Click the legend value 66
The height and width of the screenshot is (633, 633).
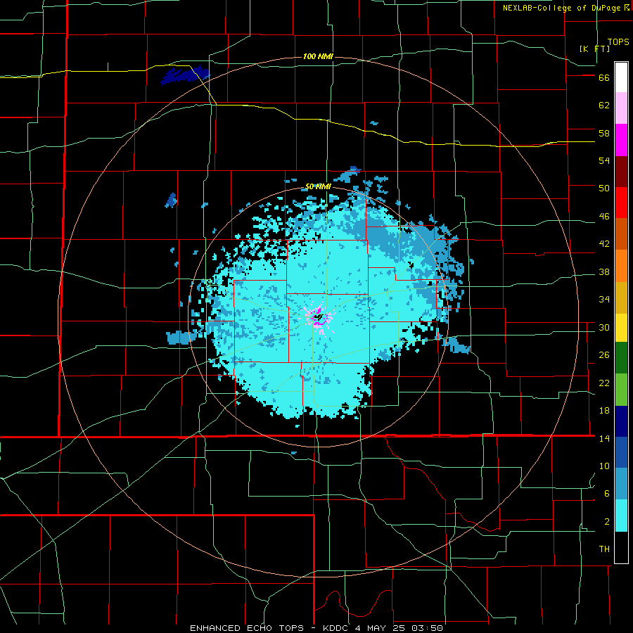coord(604,78)
